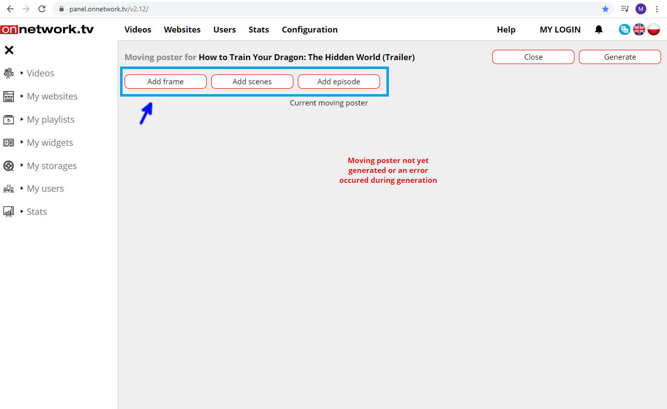Open the Help menu
The height and width of the screenshot is (409, 667).
(x=506, y=30)
